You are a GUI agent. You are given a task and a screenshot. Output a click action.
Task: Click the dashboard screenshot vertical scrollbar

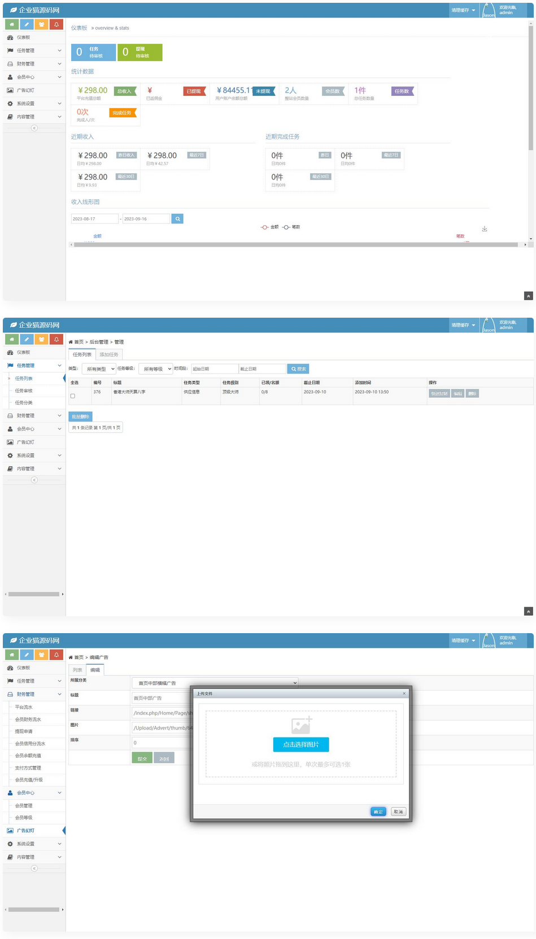[530, 87]
